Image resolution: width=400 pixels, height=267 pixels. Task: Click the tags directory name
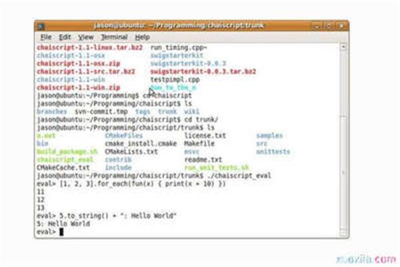tap(143, 111)
